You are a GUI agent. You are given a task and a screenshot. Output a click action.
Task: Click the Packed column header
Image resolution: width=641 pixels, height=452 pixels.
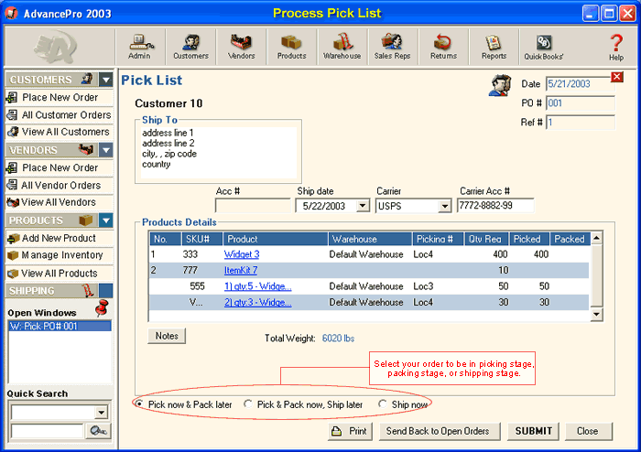[x=570, y=239]
